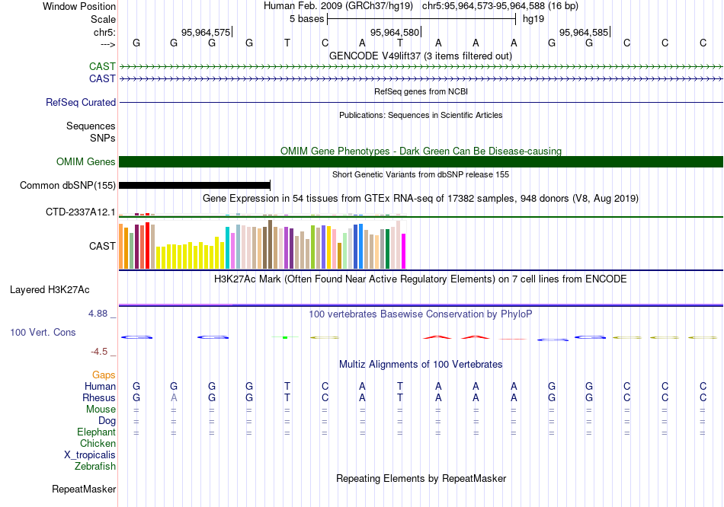Open GTEx Gene Expression in 54 tissues title
Viewport: 724px width, 507px height.
coord(421,199)
